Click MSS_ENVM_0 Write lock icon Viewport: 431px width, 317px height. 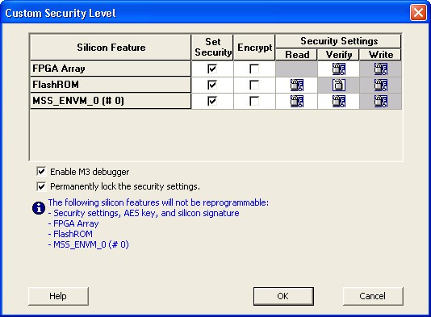pos(381,102)
